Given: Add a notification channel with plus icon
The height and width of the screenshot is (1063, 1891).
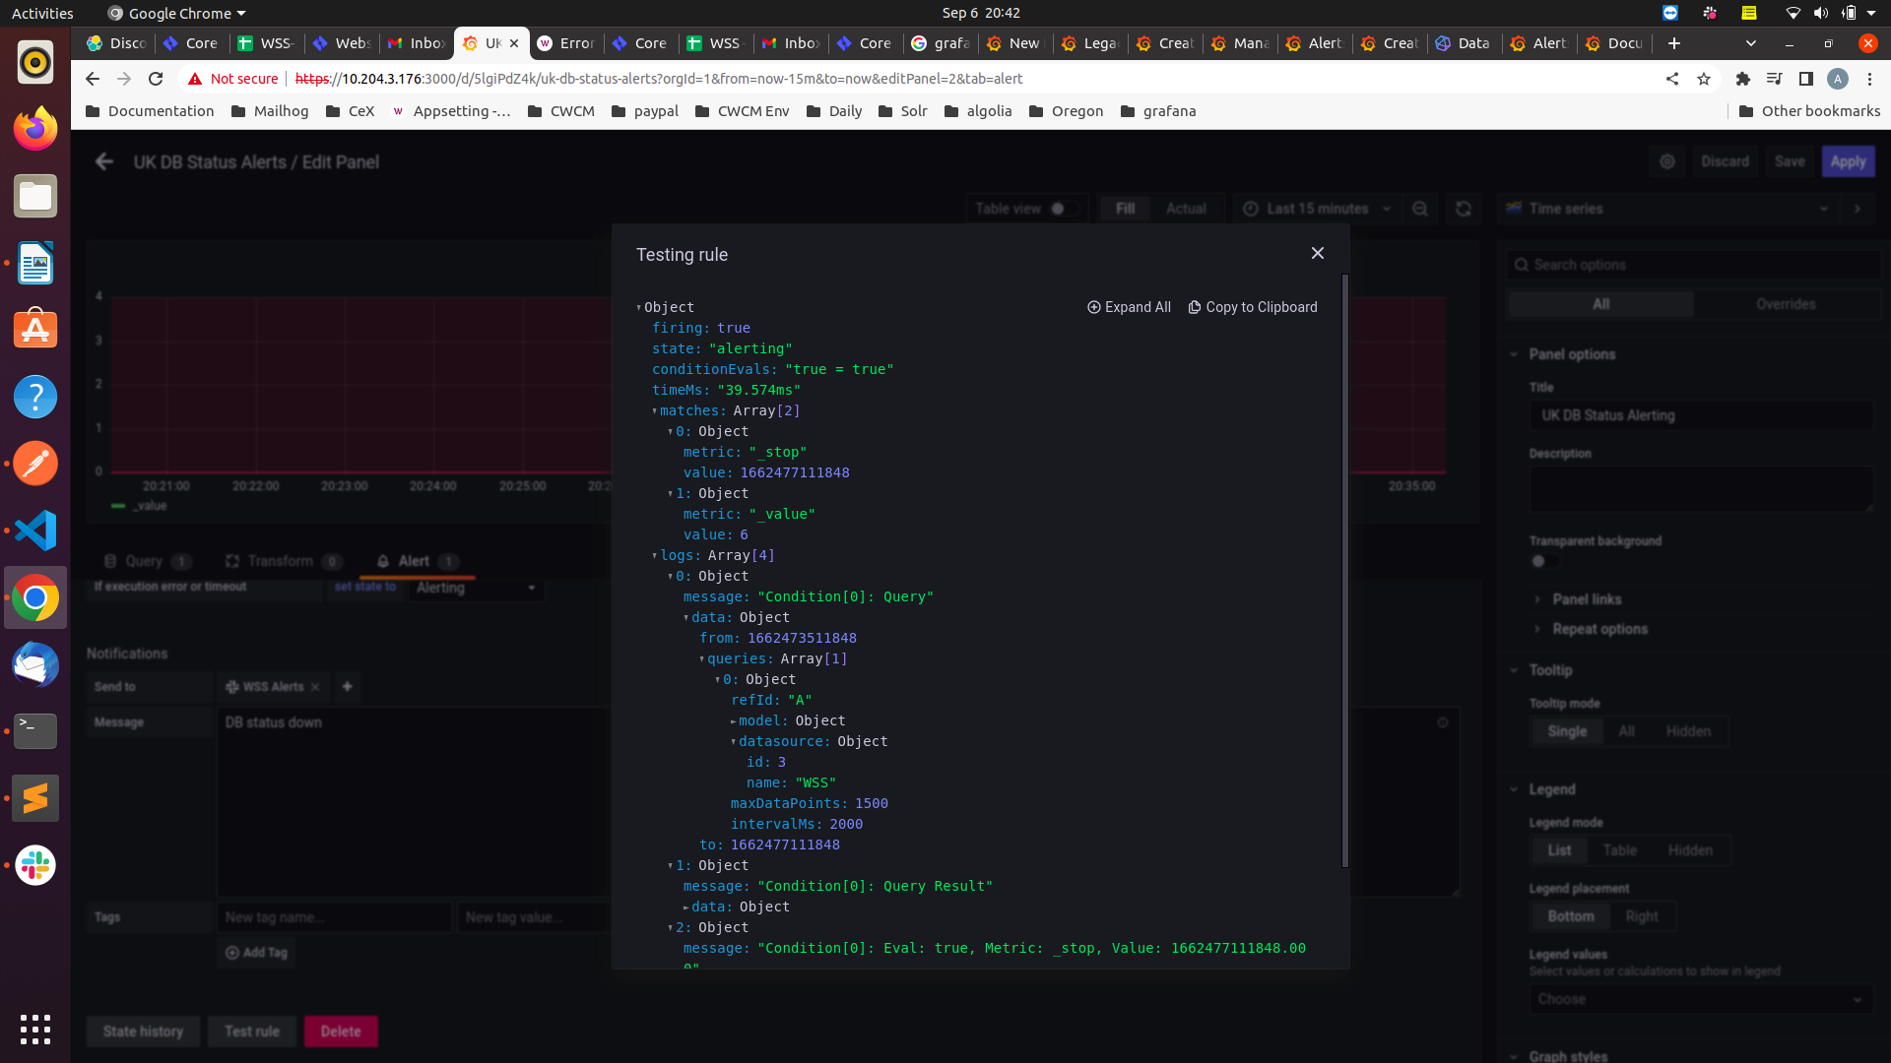Looking at the screenshot, I should tap(347, 687).
